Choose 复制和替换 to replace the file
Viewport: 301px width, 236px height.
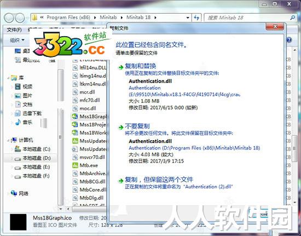(x=141, y=66)
